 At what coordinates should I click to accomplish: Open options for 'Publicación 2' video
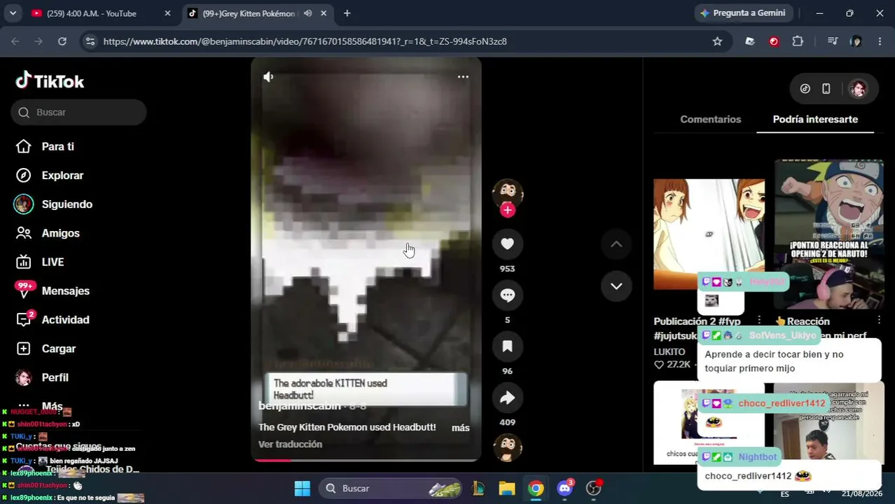click(759, 321)
